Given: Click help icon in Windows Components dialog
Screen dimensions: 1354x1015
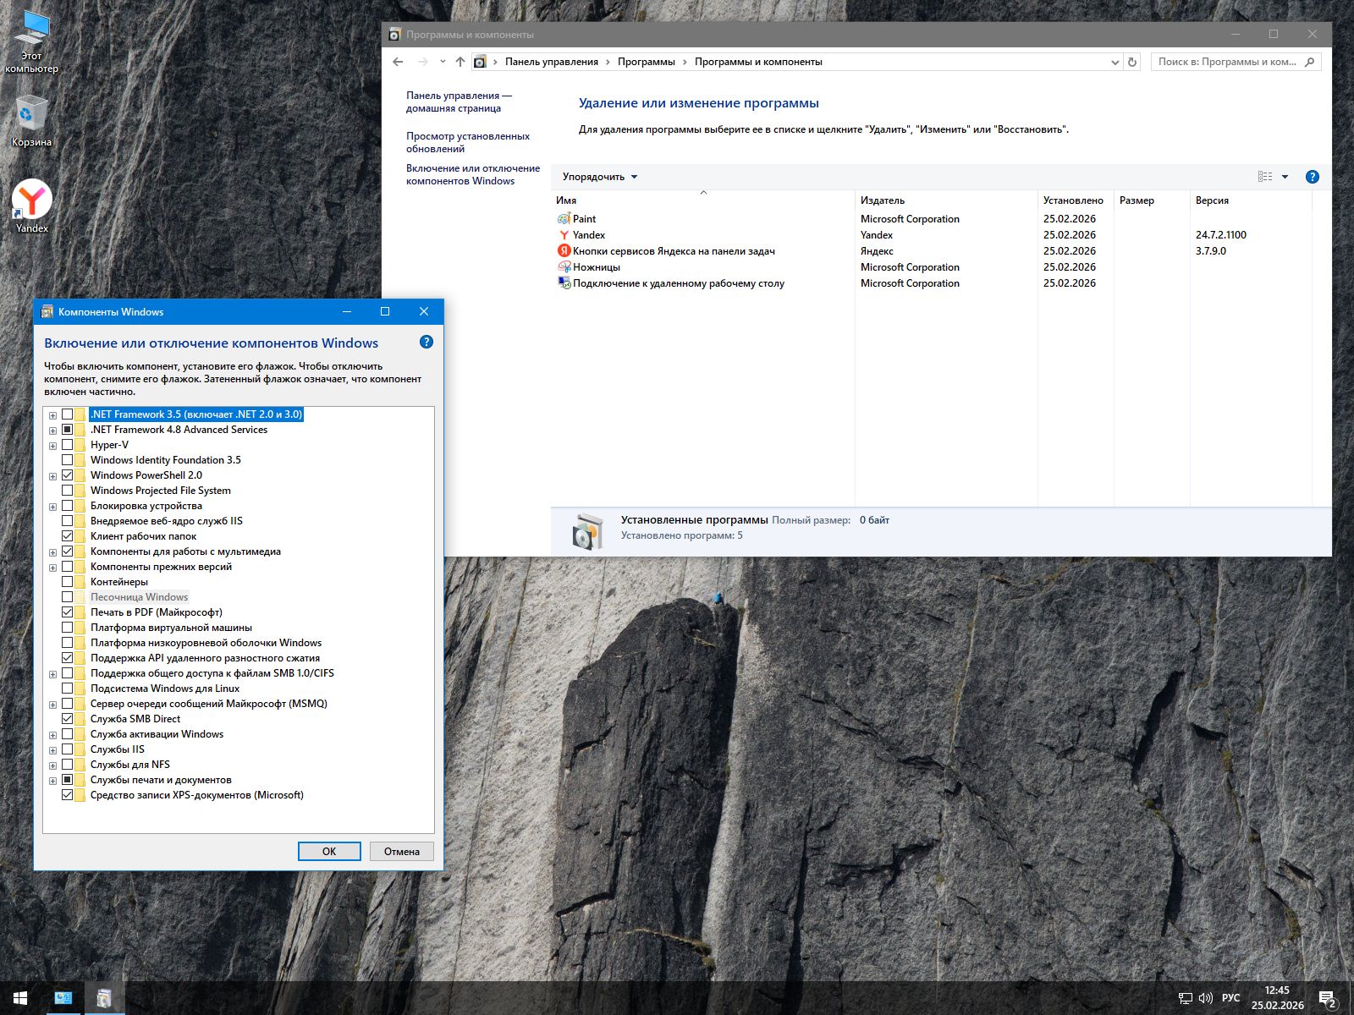Looking at the screenshot, I should (x=427, y=342).
